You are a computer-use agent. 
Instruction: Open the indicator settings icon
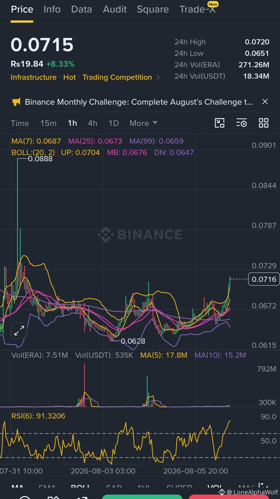241,123
